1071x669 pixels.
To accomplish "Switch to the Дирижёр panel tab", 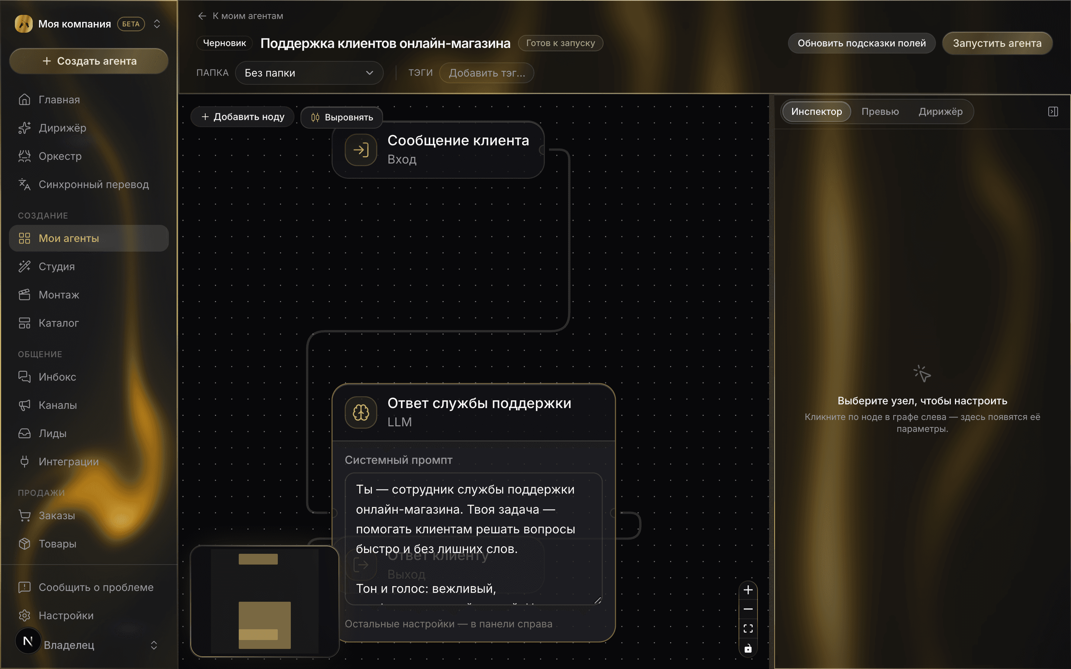I will click(x=940, y=111).
